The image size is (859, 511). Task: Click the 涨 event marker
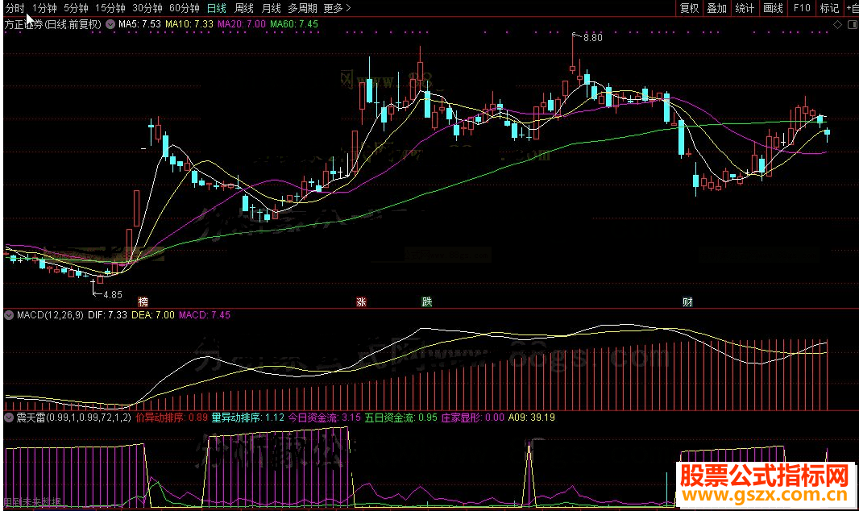361,301
